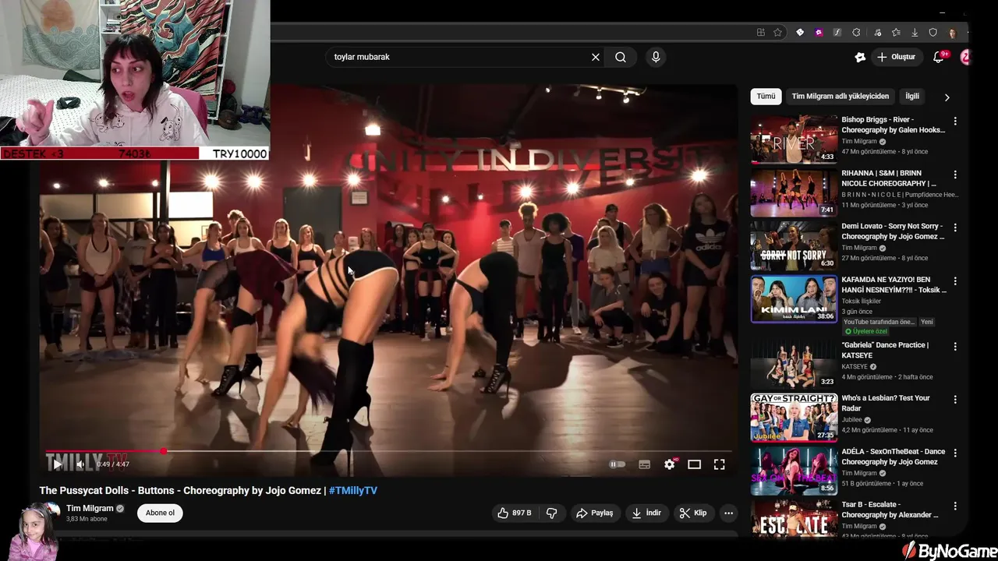Viewport: 998px width, 561px height.
Task: Click the #TMillyTV hashtag link
Action: 353,490
